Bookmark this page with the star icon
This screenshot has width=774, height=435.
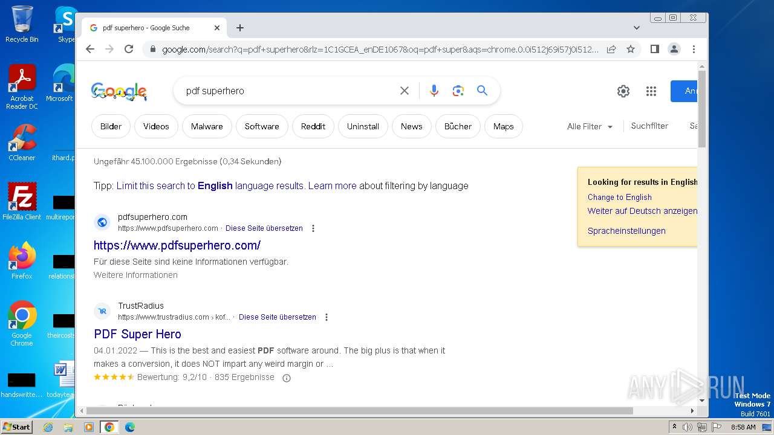click(x=631, y=49)
